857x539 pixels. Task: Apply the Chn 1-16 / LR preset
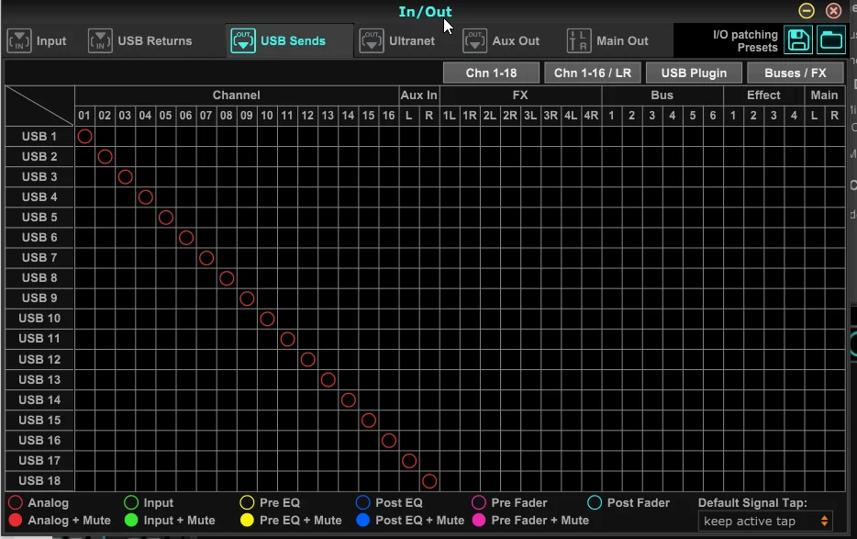coord(592,73)
